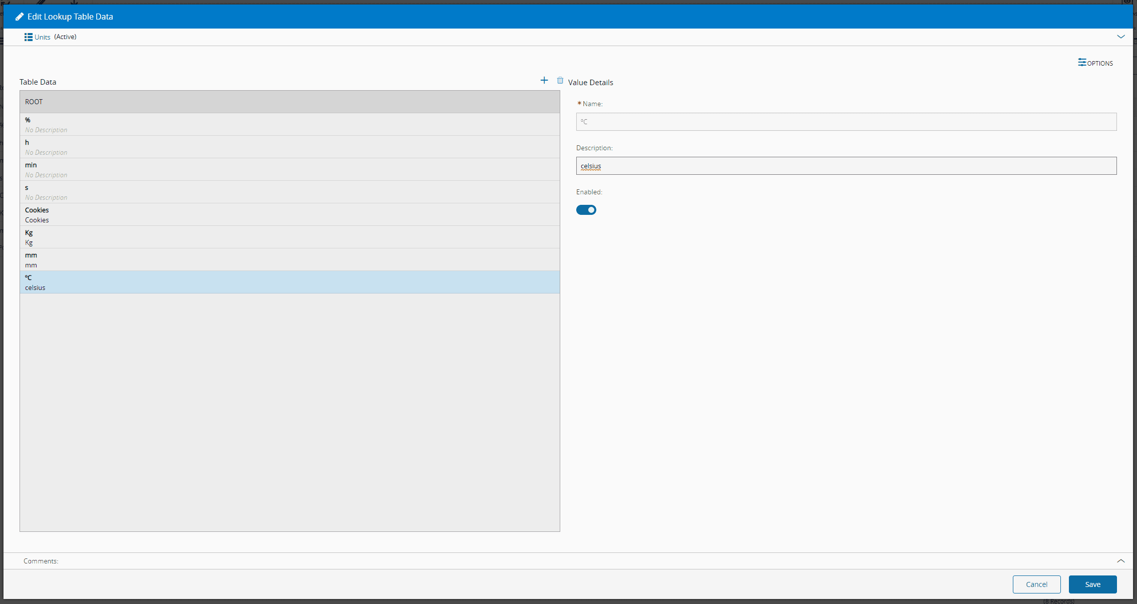
Task: Click the Save button
Action: [1092, 584]
